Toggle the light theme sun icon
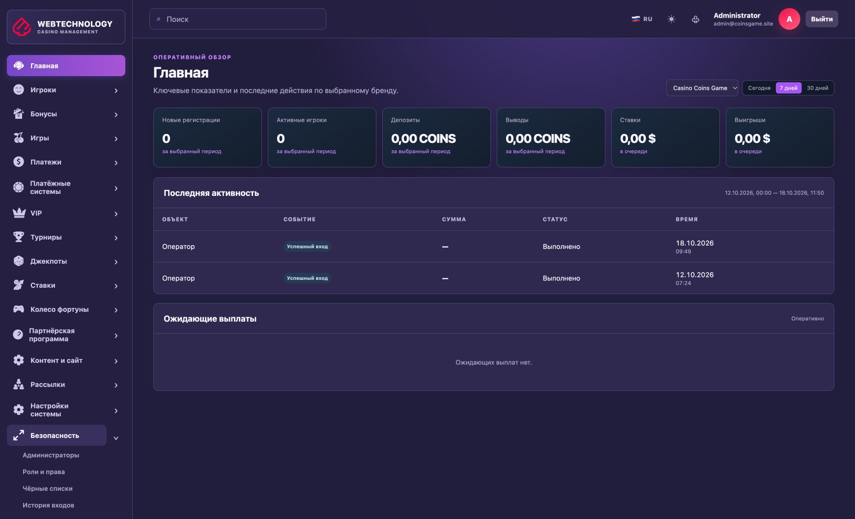The image size is (855, 519). click(x=671, y=19)
